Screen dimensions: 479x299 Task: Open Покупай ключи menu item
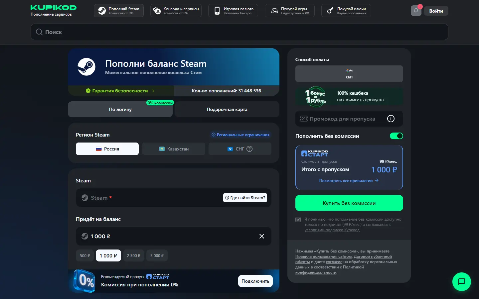pyautogui.click(x=346, y=11)
